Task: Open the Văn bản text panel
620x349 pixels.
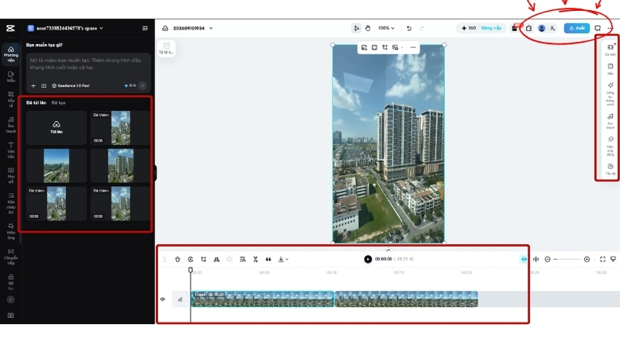Action: [11, 150]
